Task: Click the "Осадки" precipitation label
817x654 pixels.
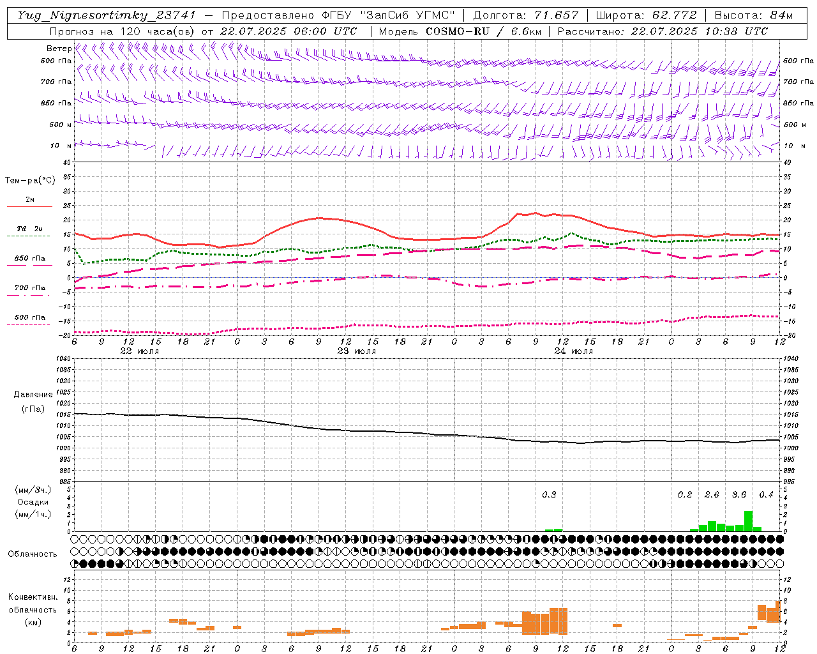Action: 33,502
